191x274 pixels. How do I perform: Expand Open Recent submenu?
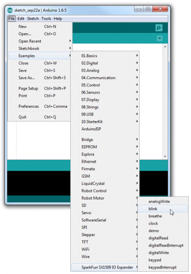coord(40,41)
